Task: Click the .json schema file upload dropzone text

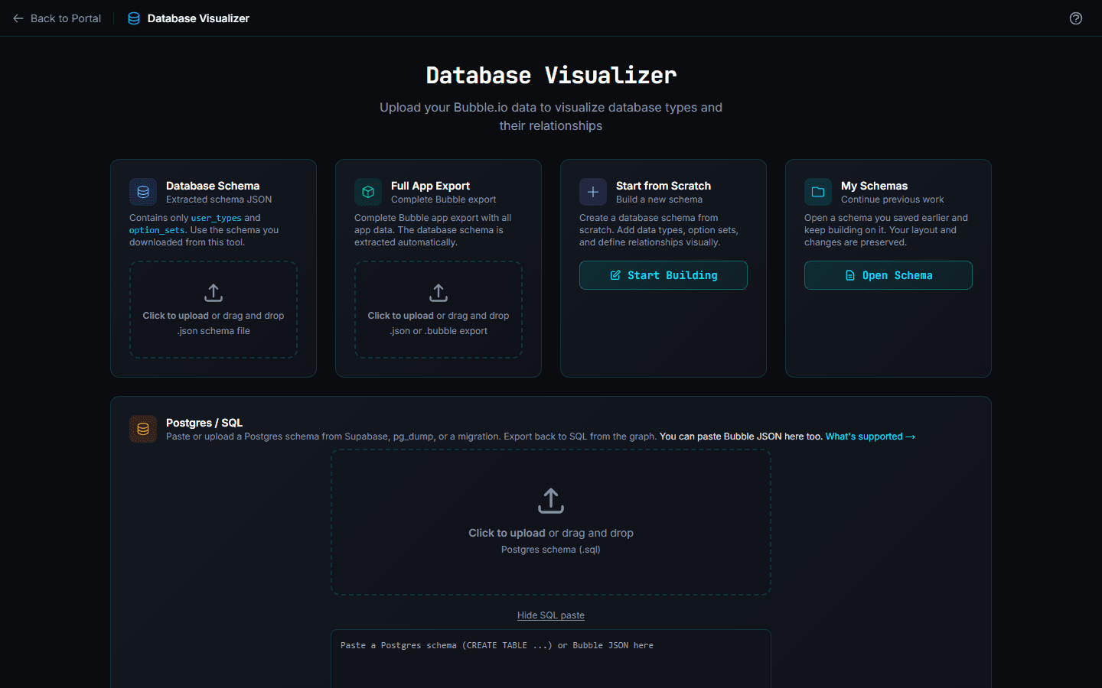Action: pos(214,331)
